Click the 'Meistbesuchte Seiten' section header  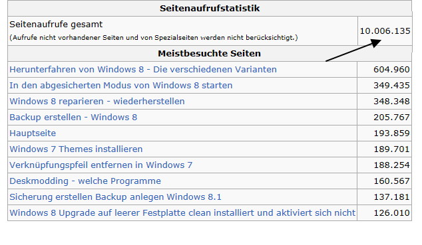[x=210, y=53]
